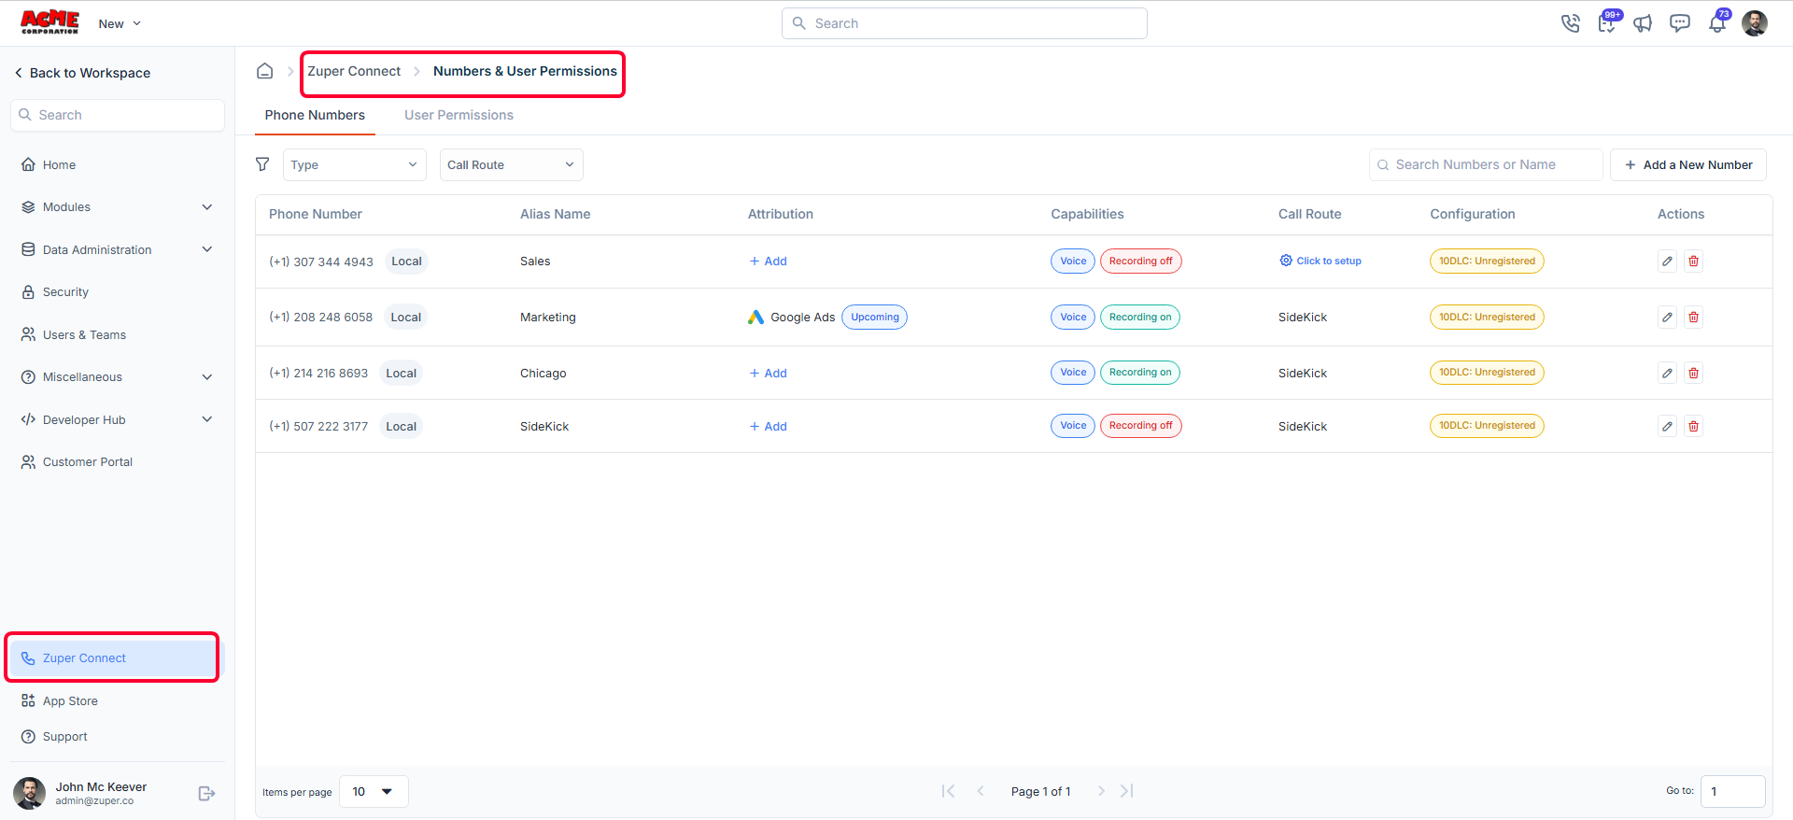Open the user profile avatar in top bar
The height and width of the screenshot is (820, 1793).
1755,23
